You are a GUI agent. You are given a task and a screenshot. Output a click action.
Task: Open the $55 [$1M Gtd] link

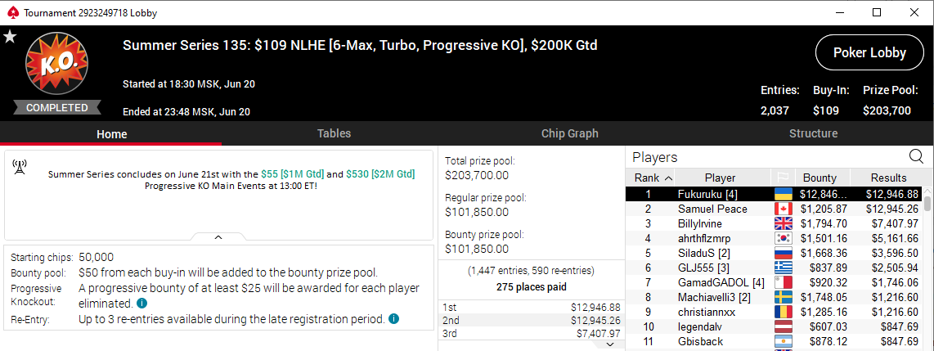click(293, 174)
